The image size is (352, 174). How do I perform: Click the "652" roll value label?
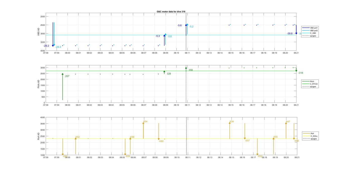[x=78, y=137]
